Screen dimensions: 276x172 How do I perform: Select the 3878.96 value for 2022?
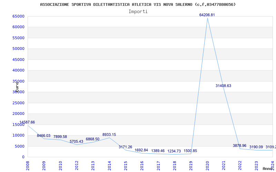(x=239, y=146)
